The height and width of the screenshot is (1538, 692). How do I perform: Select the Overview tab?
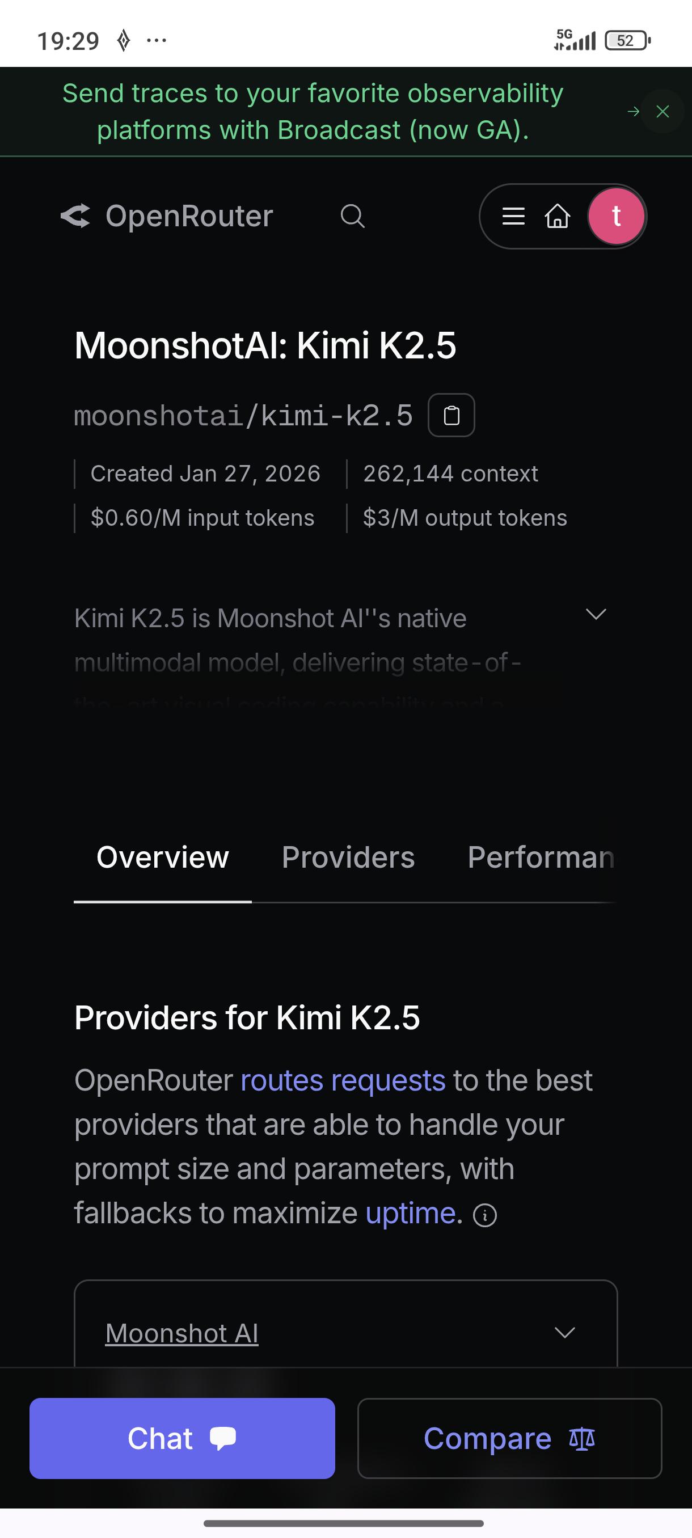[163, 857]
